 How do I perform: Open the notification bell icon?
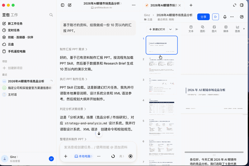pos(225,17)
